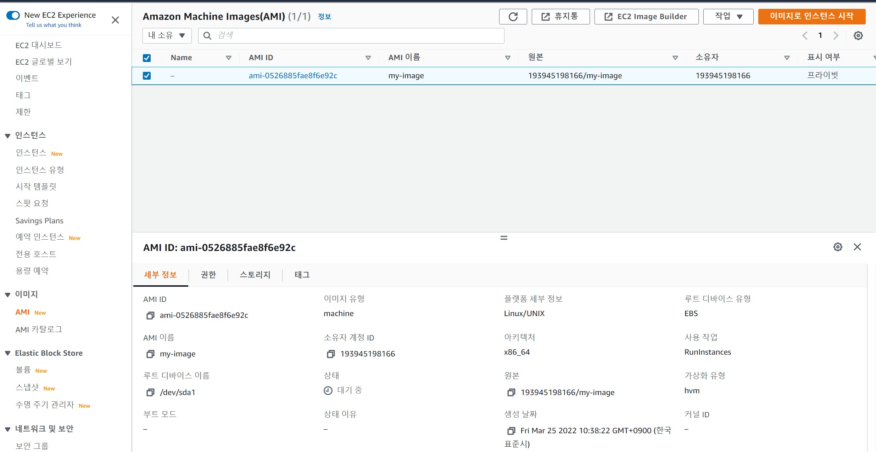Copy the root device name /dev/sda1
The height and width of the screenshot is (452, 876).
150,392
